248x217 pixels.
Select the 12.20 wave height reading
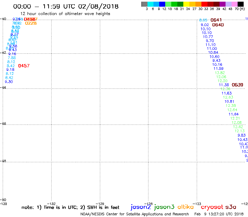[223, 81]
